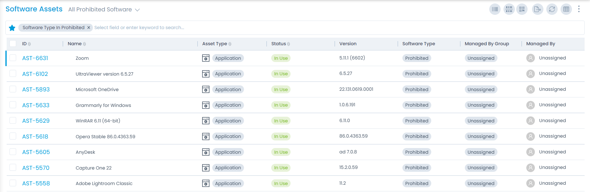
Task: Click the user avatar in AST-6631 row
Action: pyautogui.click(x=530, y=58)
